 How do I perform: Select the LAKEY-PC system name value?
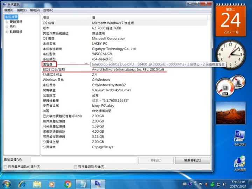point(99,43)
